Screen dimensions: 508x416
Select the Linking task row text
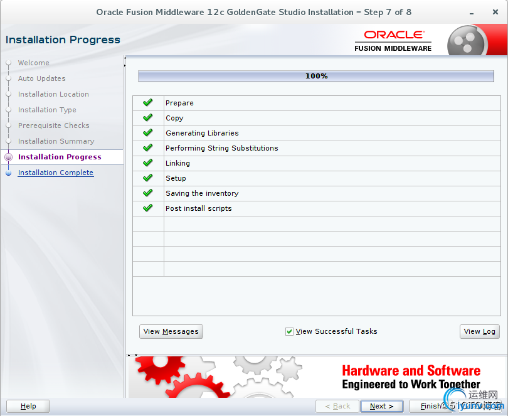pos(177,163)
